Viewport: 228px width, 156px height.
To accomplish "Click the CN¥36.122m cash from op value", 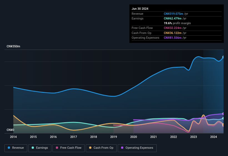I will (173, 33).
